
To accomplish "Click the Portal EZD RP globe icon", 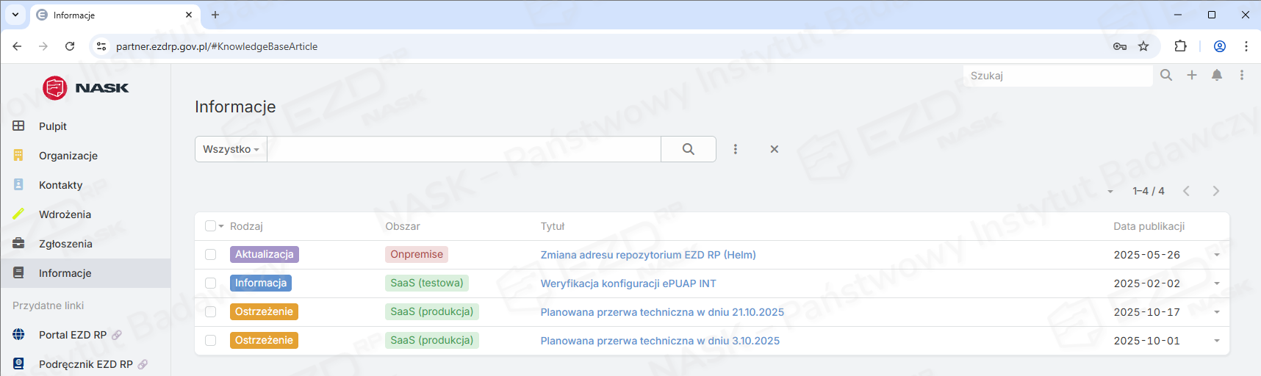I will click(x=18, y=334).
